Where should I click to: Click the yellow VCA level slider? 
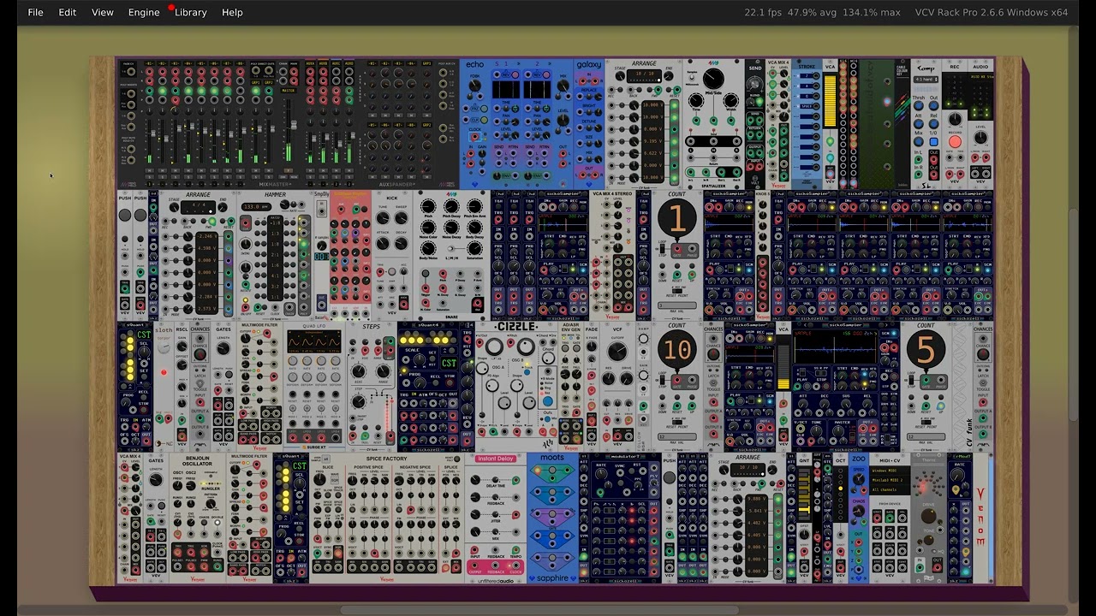pyautogui.click(x=831, y=101)
